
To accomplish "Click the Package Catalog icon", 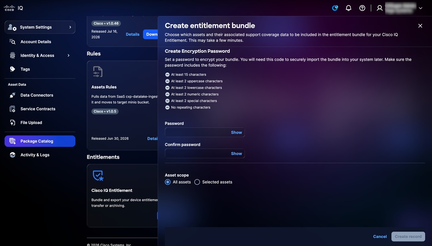I will click(13, 141).
